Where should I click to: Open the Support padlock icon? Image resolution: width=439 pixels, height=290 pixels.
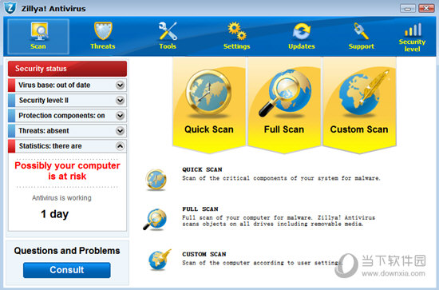361,31
